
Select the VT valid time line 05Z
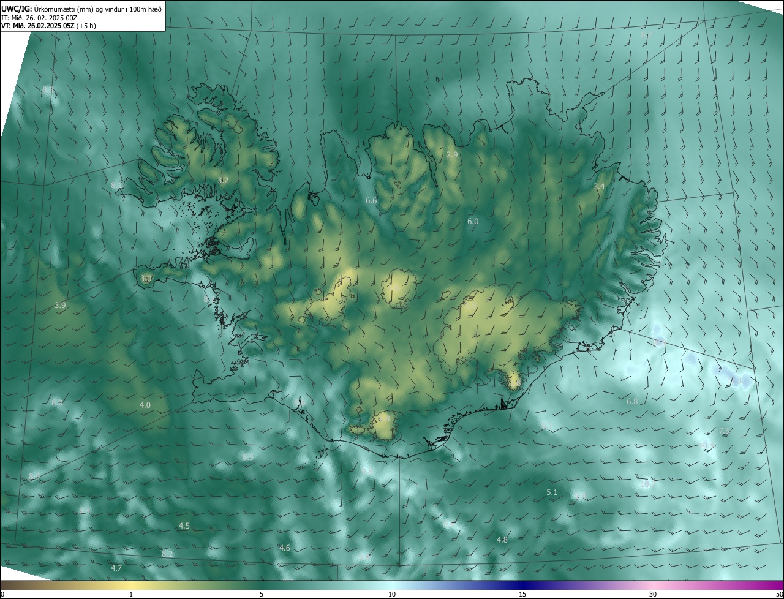click(x=48, y=26)
